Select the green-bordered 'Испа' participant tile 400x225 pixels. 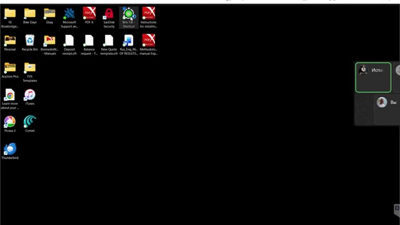point(373,77)
